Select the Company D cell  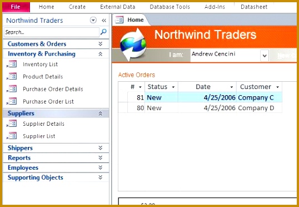pyautogui.click(x=259, y=108)
